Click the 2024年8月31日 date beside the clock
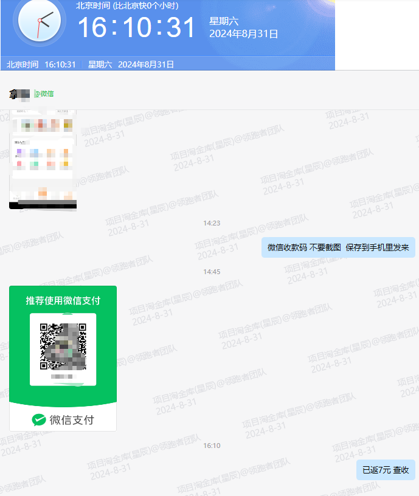This screenshot has width=419, height=496. coord(243,34)
